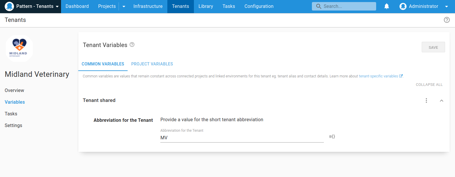Open the Library menu item
455x177 pixels.
(206, 6)
